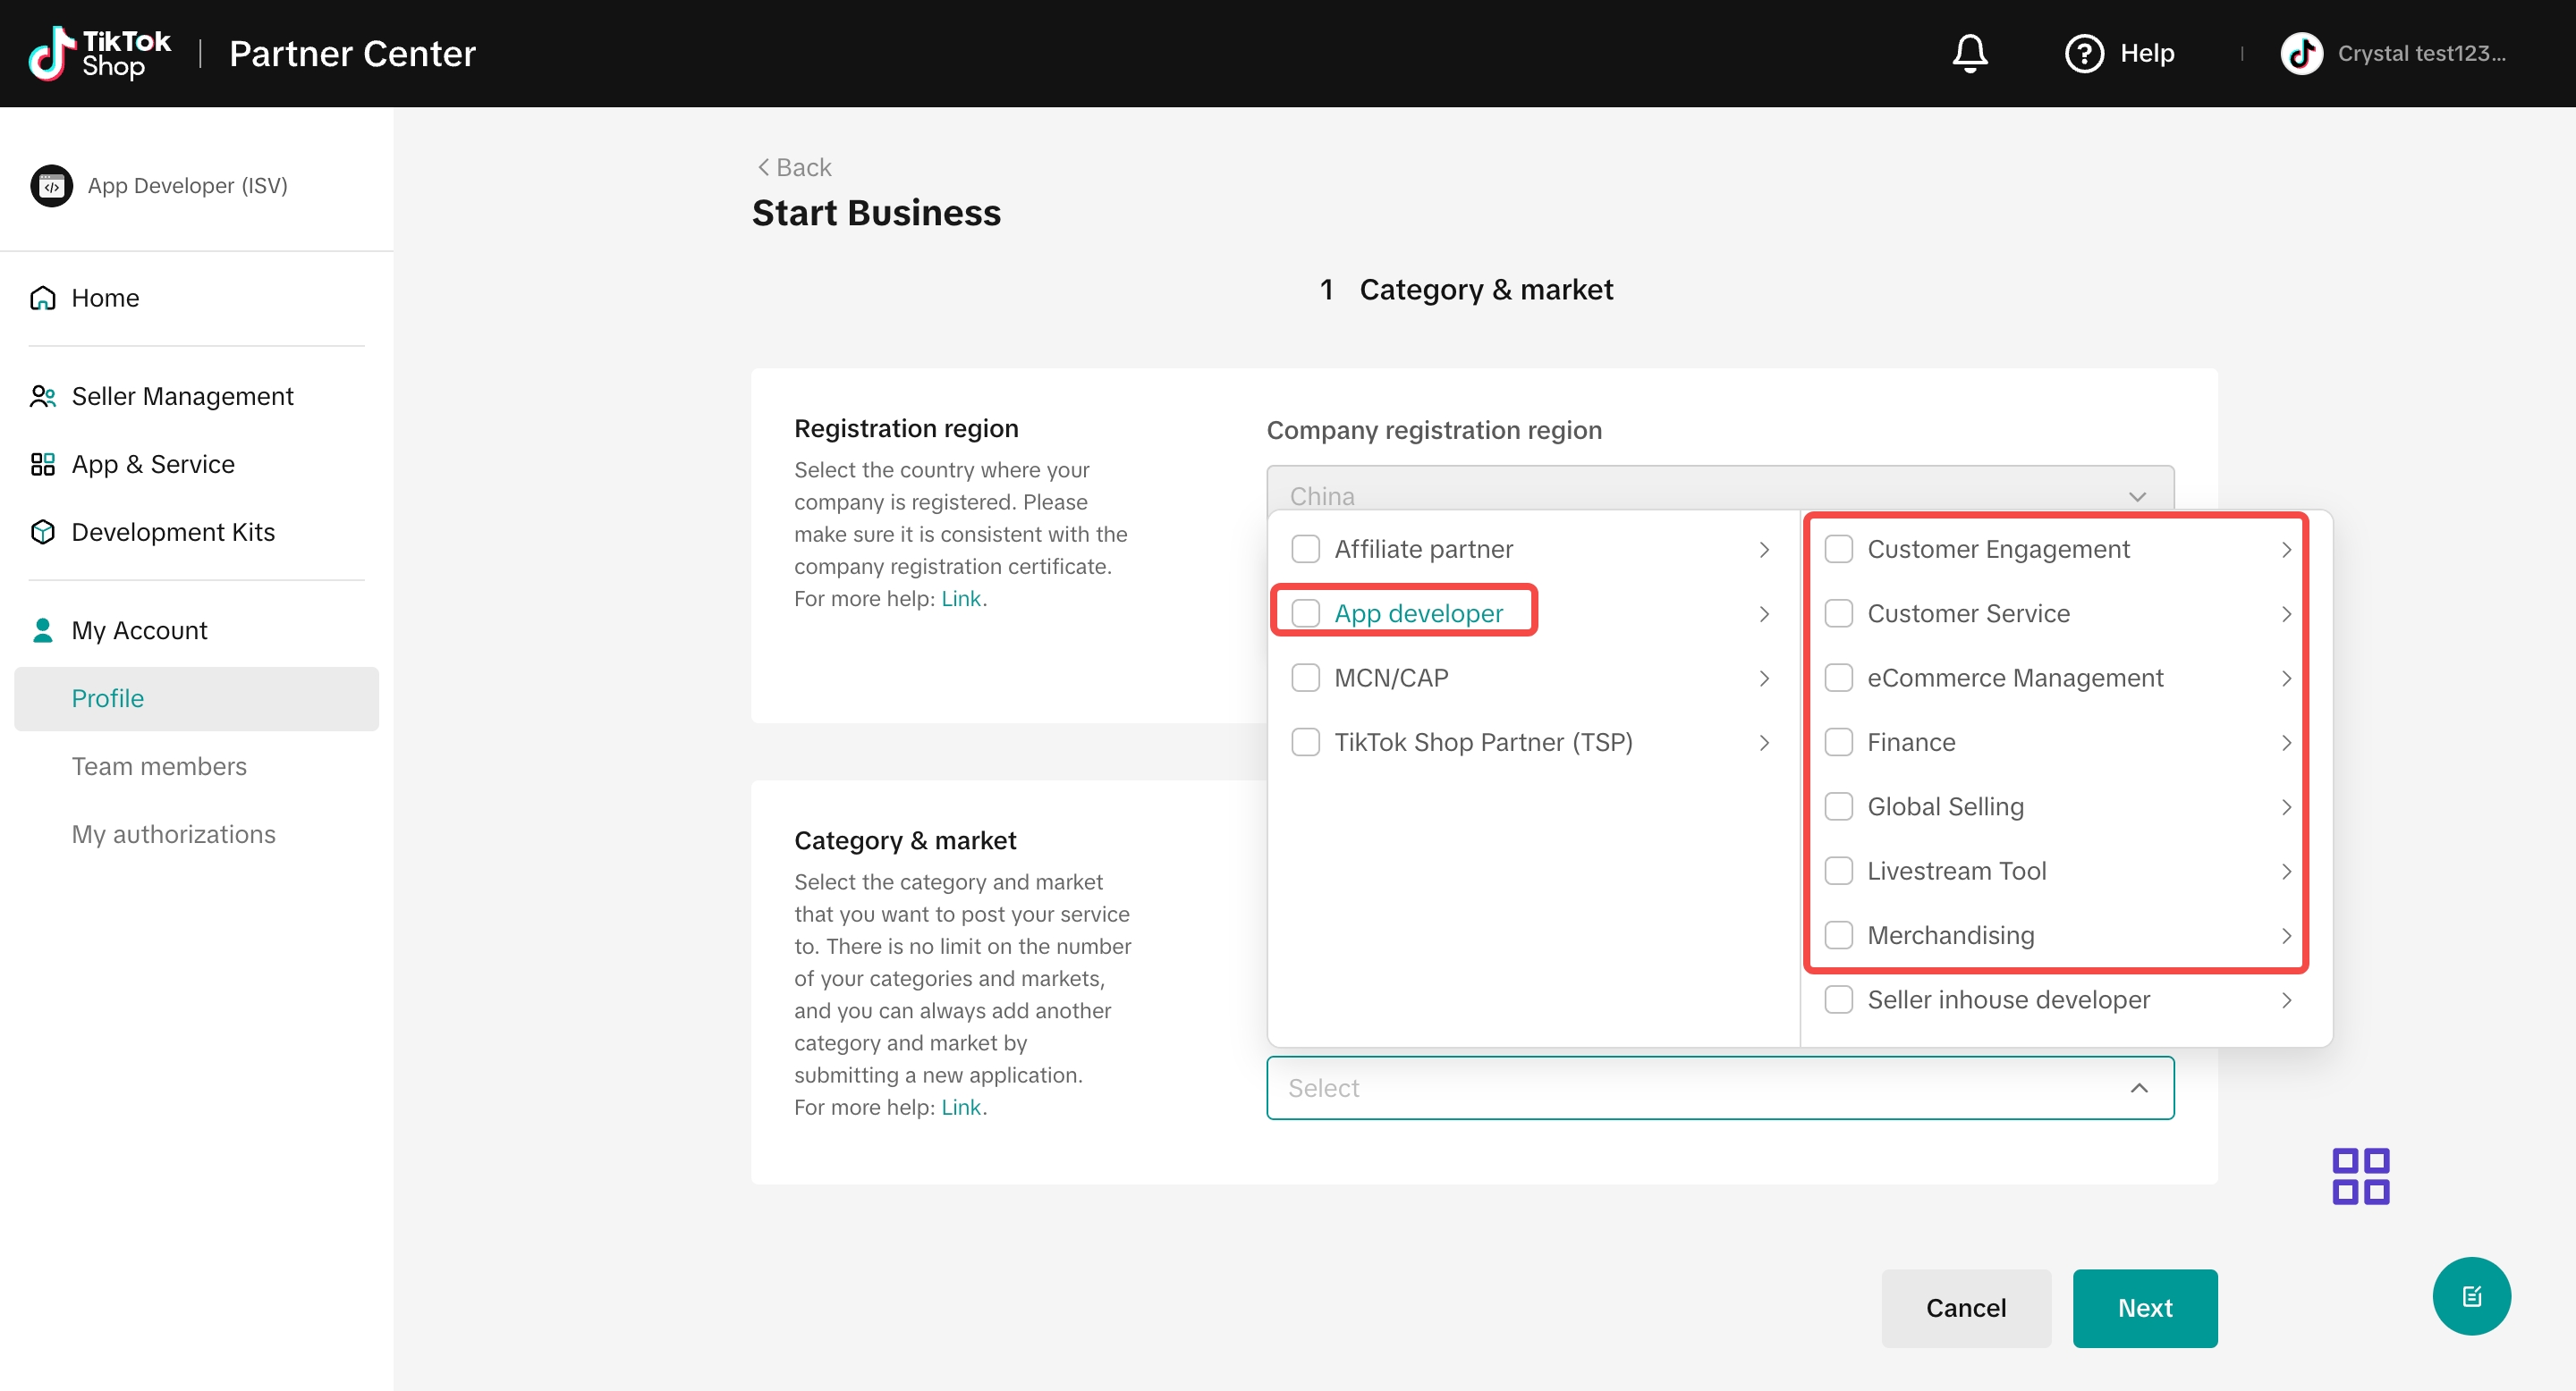2576x1391 pixels.
Task: Collapse the category Select dropdown
Action: [1719, 1087]
